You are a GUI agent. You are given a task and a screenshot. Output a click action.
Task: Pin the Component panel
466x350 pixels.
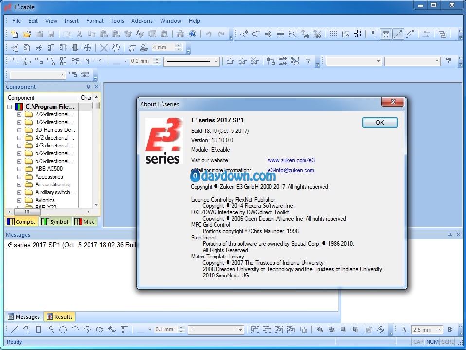(x=88, y=87)
